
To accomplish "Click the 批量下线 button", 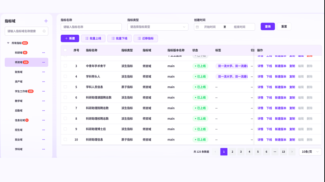I will pos(119,38).
